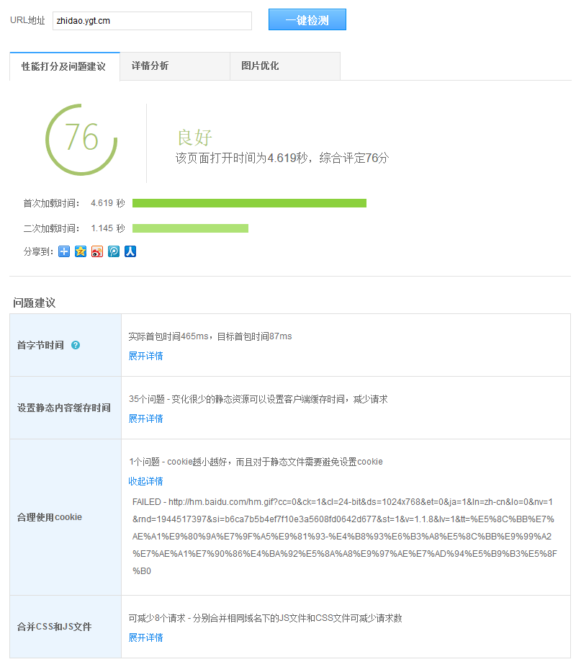This screenshot has width=576, height=667.
Task: Click the help icon beside 首字节时间
Action: [76, 345]
